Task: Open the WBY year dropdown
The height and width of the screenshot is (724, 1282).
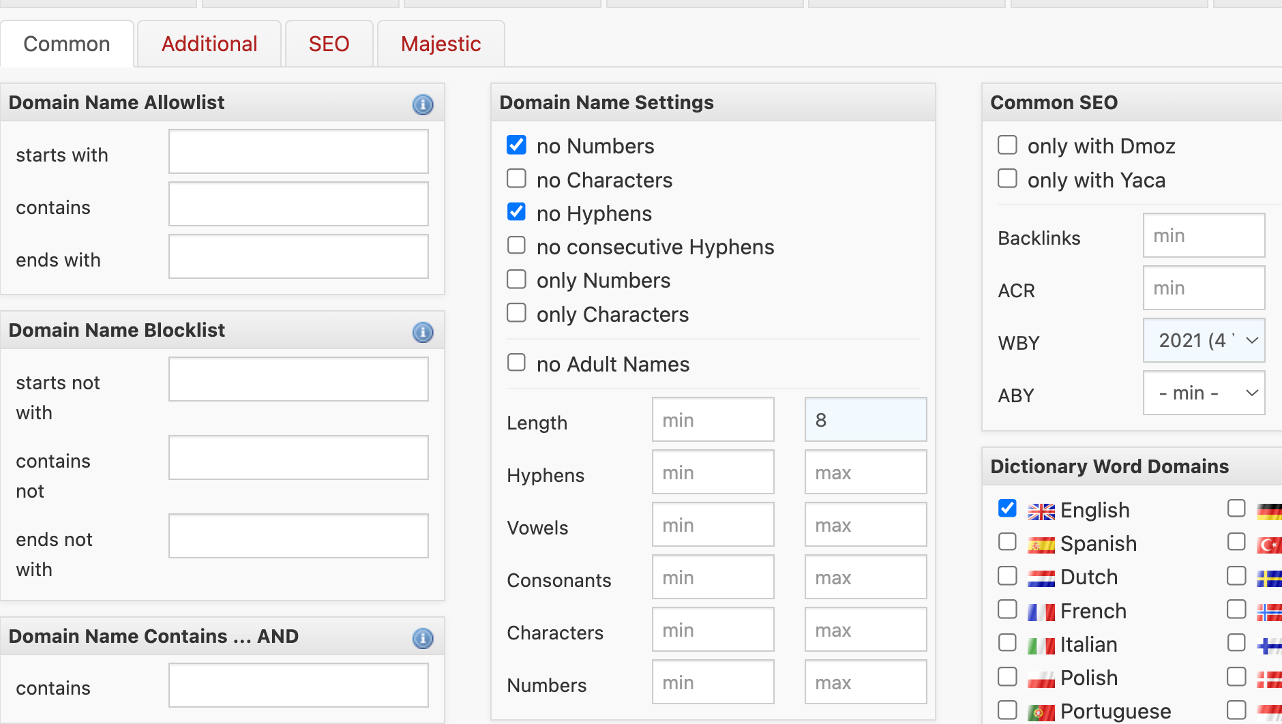Action: click(x=1204, y=340)
